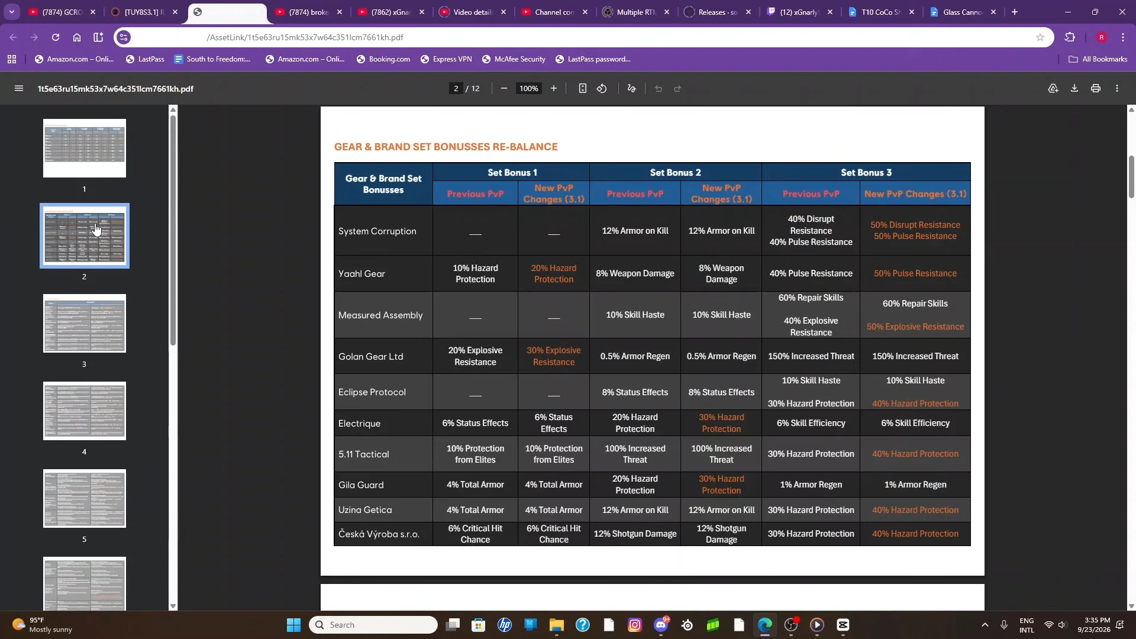Screen dimensions: 1136x639
Task: Click the "Set Bonus 2" column header
Action: pyautogui.click(x=675, y=173)
